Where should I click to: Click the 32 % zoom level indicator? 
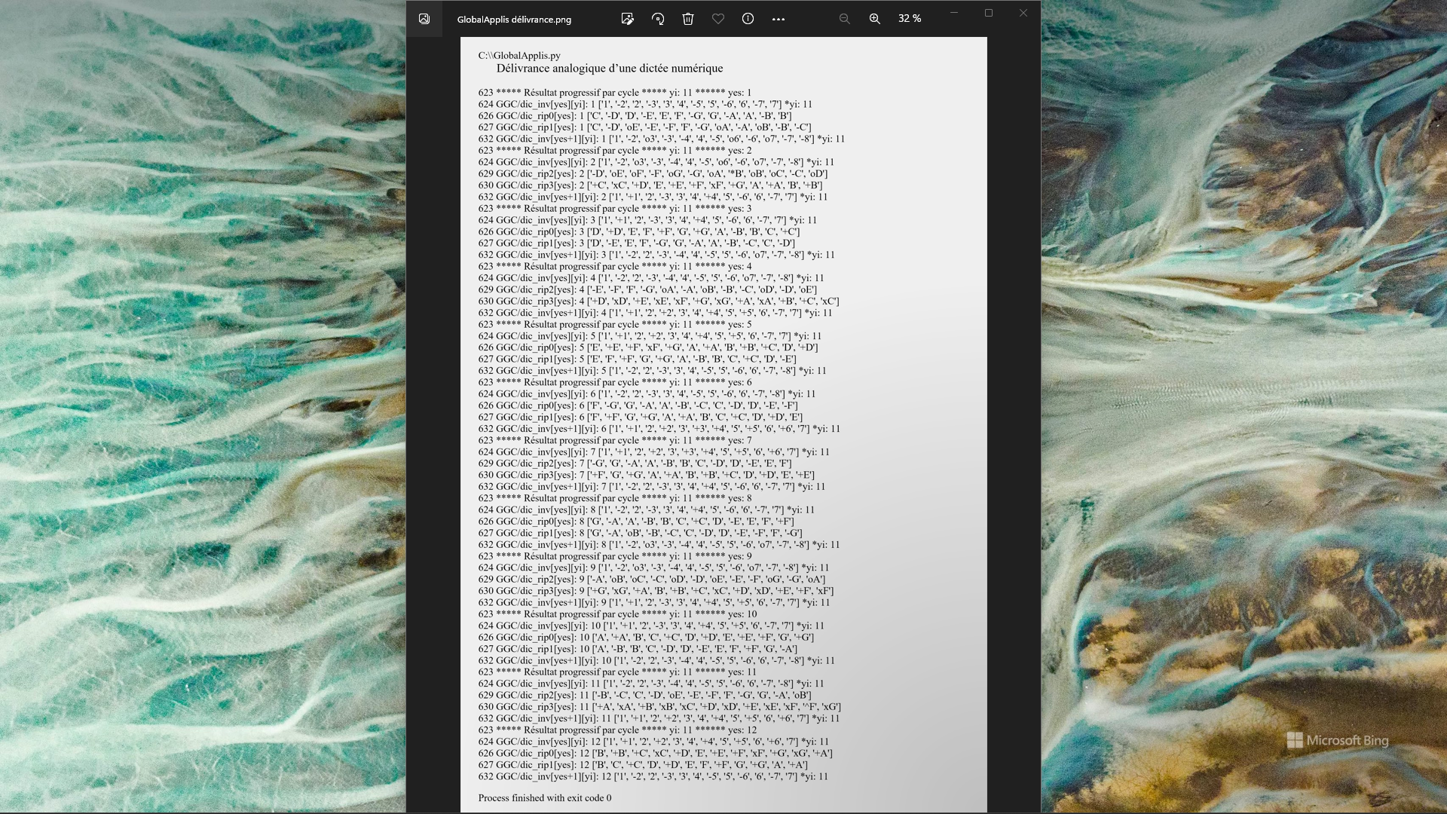click(910, 19)
